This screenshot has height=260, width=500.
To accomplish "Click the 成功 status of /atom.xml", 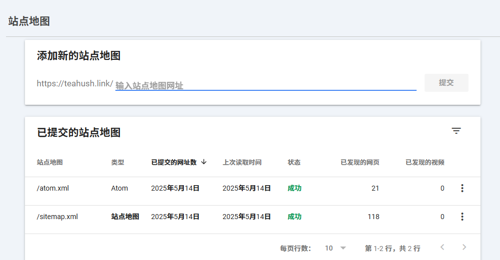I will (x=294, y=188).
